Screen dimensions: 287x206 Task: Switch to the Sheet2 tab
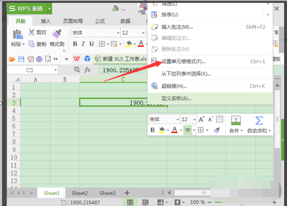pyautogui.click(x=79, y=193)
